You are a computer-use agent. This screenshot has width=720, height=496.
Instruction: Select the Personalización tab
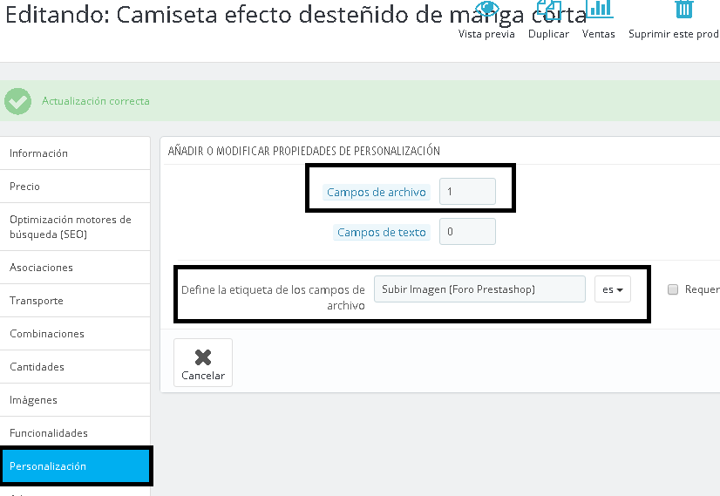tap(75, 466)
